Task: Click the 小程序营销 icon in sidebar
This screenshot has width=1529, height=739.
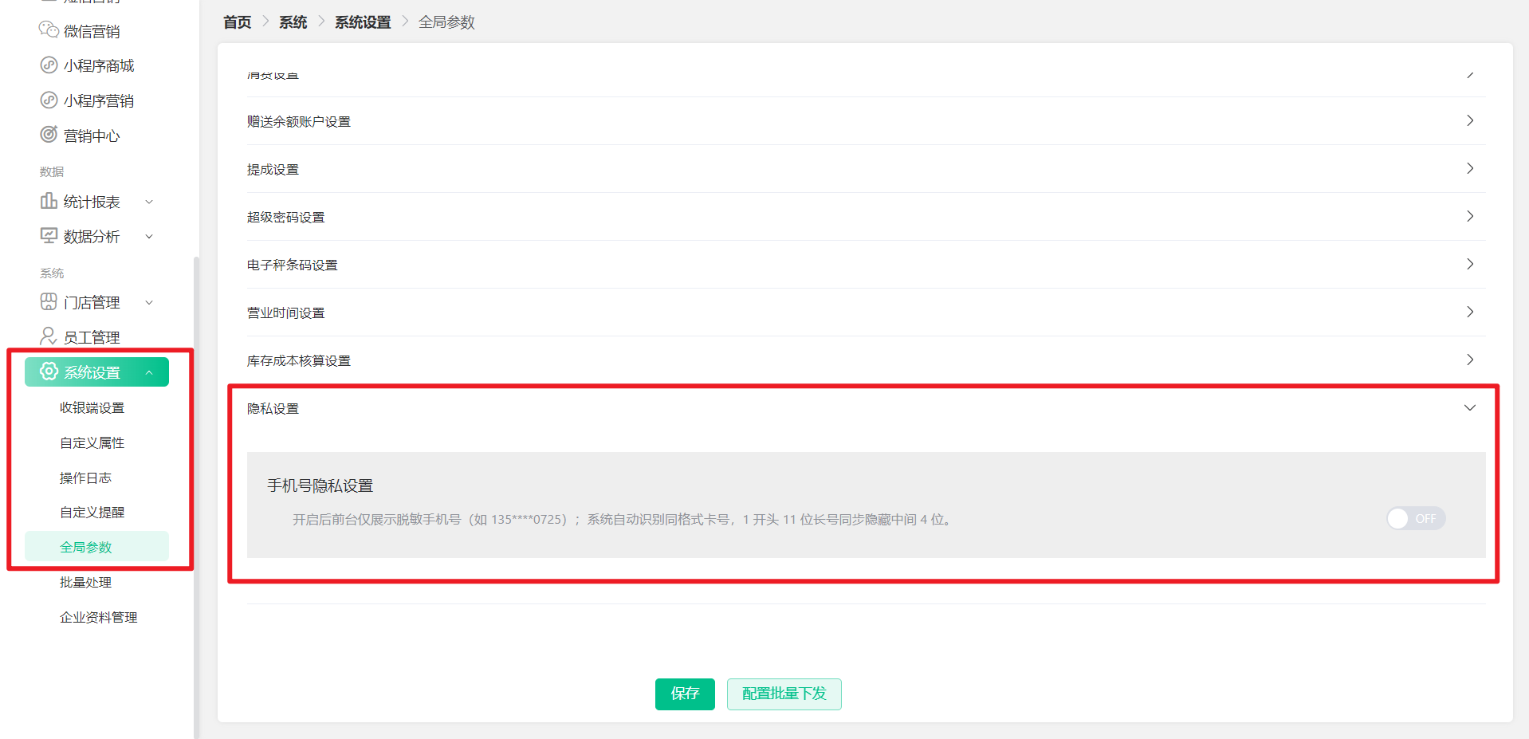Action: tap(49, 100)
